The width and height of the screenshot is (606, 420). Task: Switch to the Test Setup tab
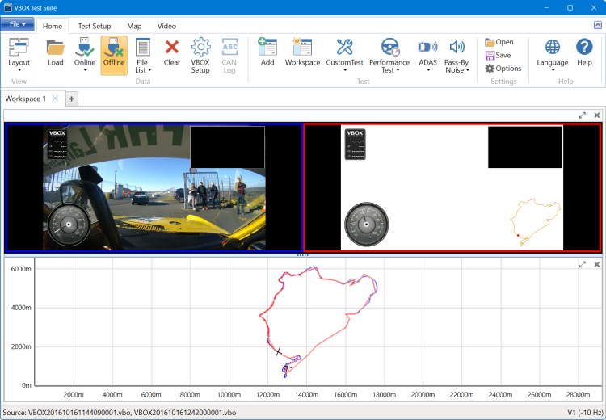pos(95,26)
